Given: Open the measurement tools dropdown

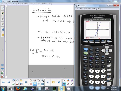Looking at the screenshot, I should 43,80.
